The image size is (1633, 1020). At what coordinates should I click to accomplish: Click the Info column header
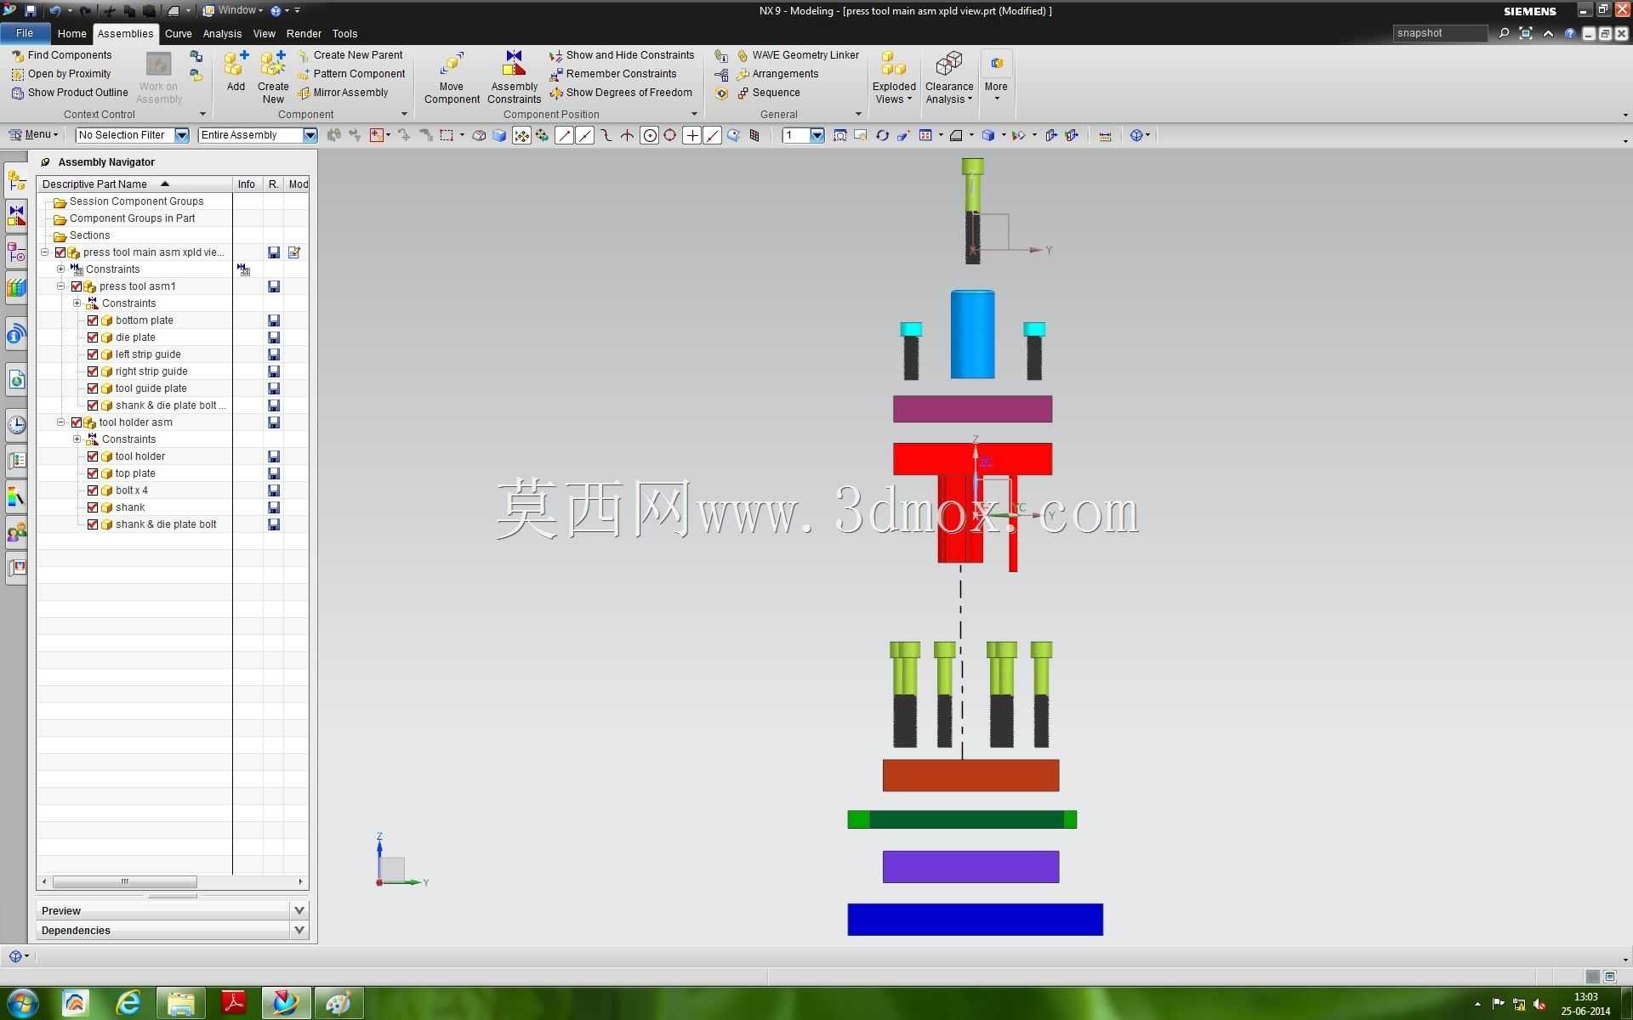(x=247, y=184)
